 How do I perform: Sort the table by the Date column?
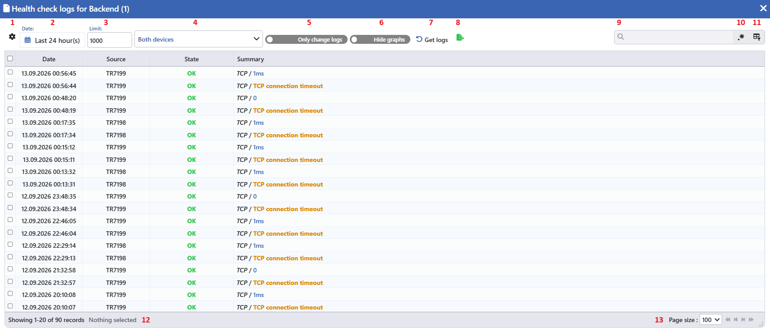49,59
